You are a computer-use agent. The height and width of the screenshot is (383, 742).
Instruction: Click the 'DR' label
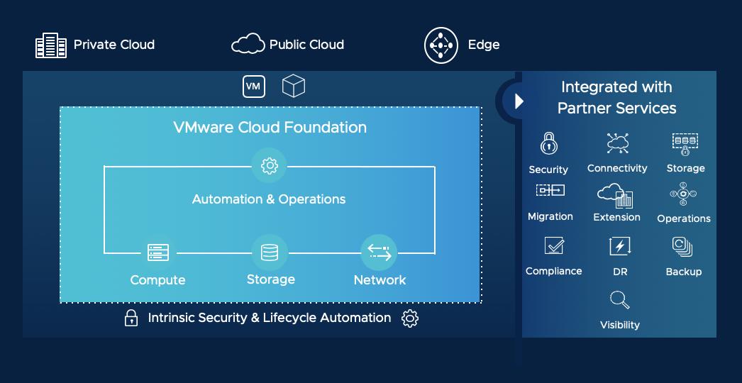(x=620, y=272)
